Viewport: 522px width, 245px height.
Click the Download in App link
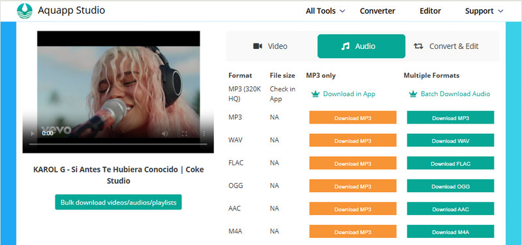click(x=349, y=94)
